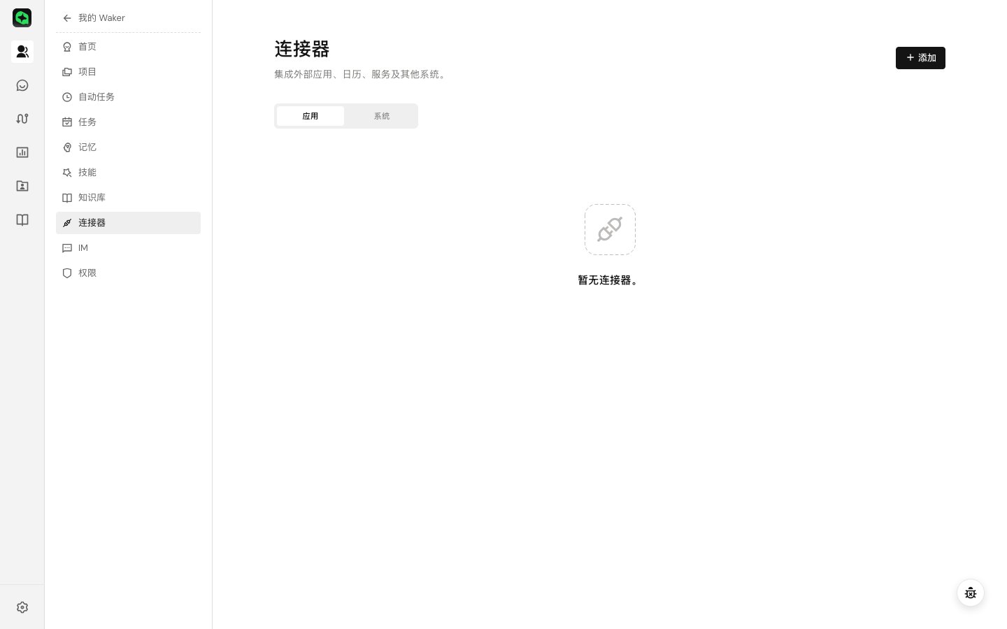Click the 项目 projects icon

67,72
